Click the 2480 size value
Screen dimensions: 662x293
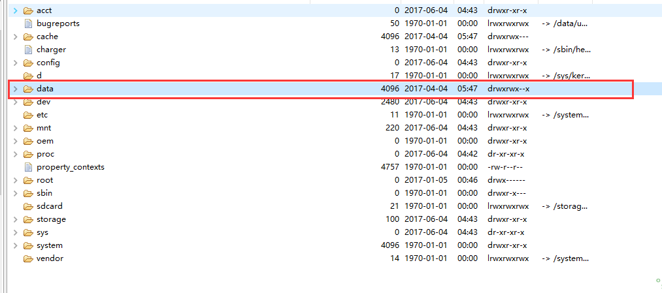click(389, 102)
